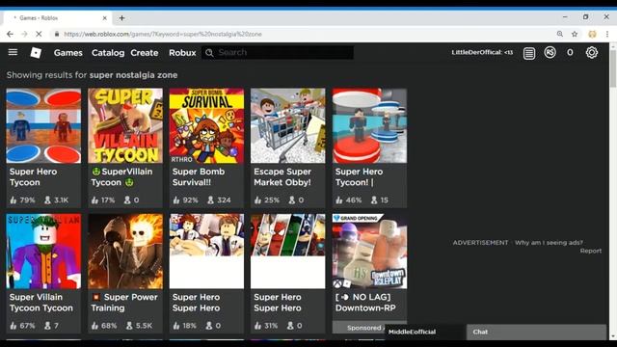Click the browser extension avatar icon
This screenshot has height=347, width=617.
coord(592,35)
